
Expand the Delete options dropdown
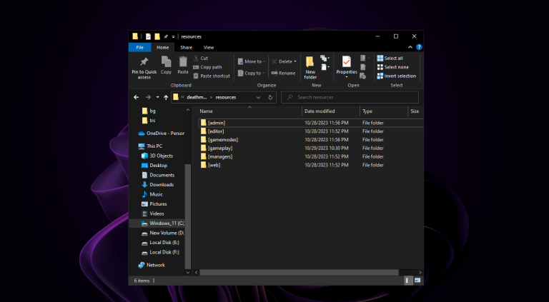pyautogui.click(x=295, y=61)
